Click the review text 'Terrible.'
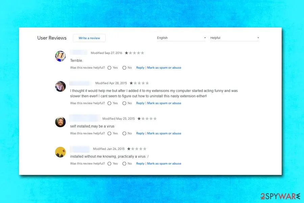The image size is (304, 203). coord(76,61)
